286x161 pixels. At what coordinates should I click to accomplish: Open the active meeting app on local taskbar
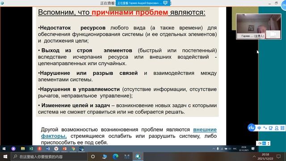138,157
